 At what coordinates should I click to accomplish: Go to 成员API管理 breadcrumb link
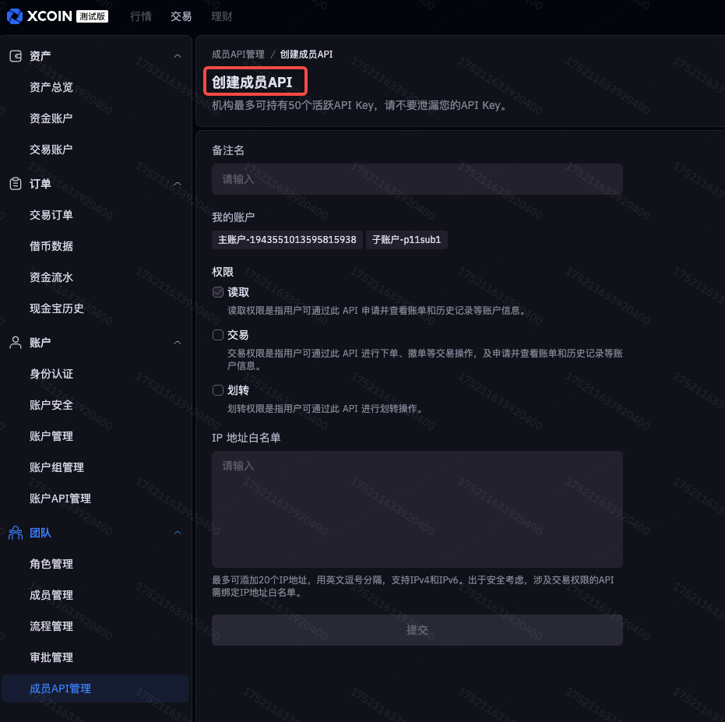point(238,55)
